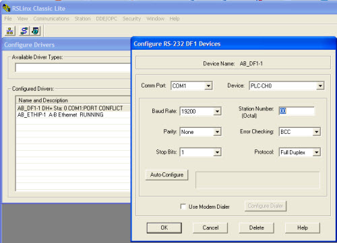Open the Security menu
Viewport: 337px width, 243px height.
click(131, 19)
